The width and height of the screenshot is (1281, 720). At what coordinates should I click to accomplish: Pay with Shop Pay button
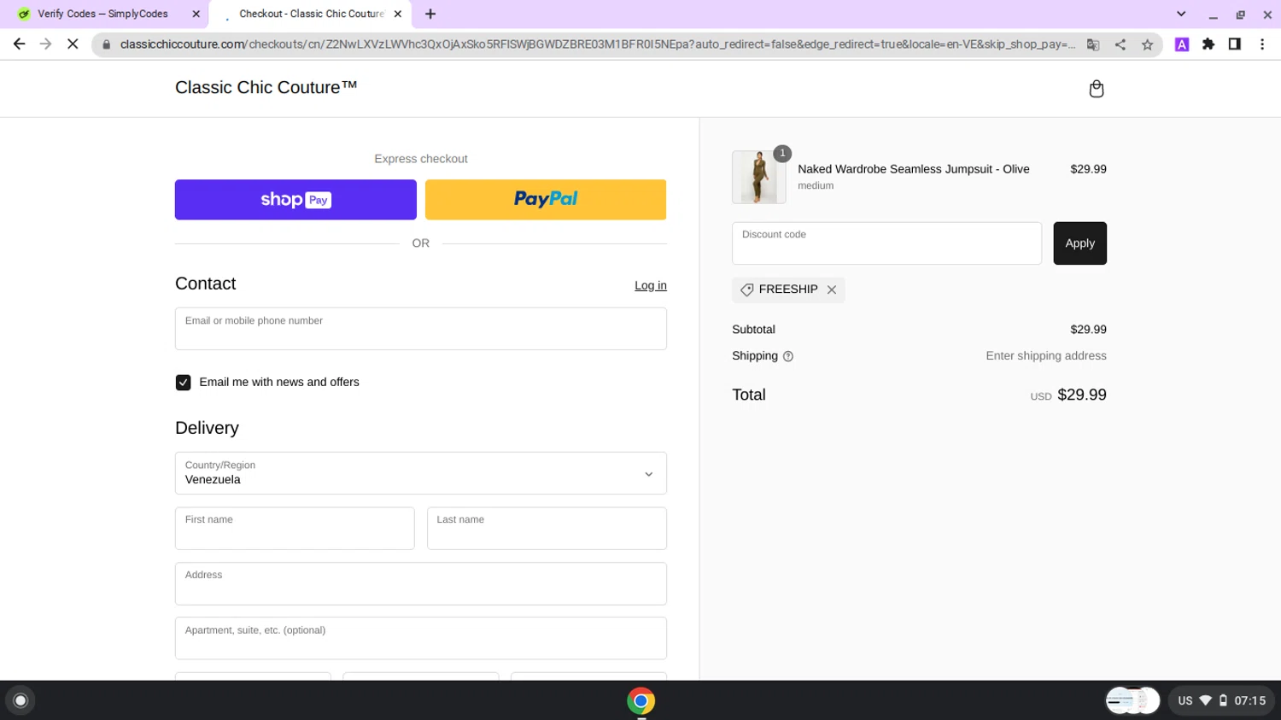tap(295, 200)
